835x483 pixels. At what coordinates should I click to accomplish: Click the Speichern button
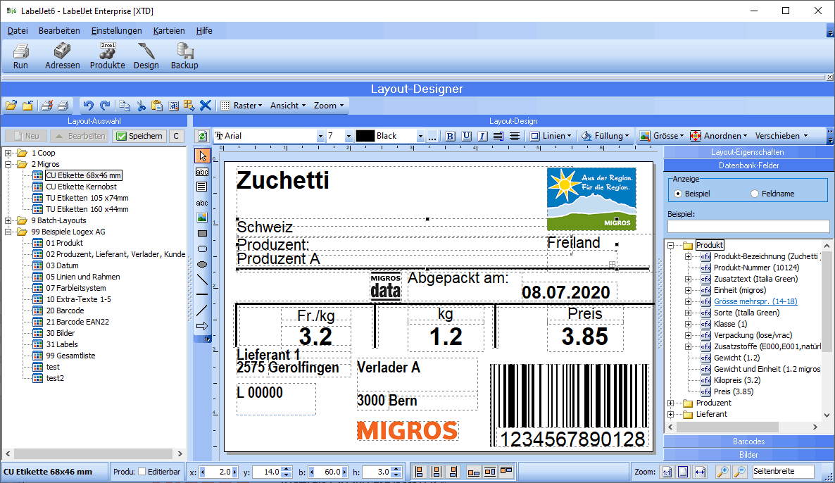139,136
